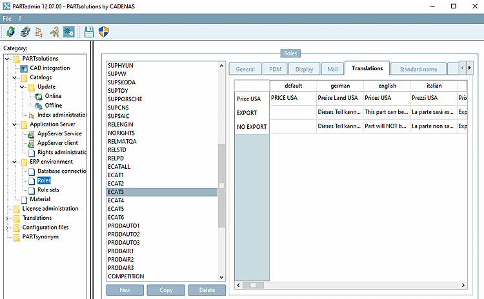
Task: Click the PARTsynonym folder icon
Action: (17, 237)
